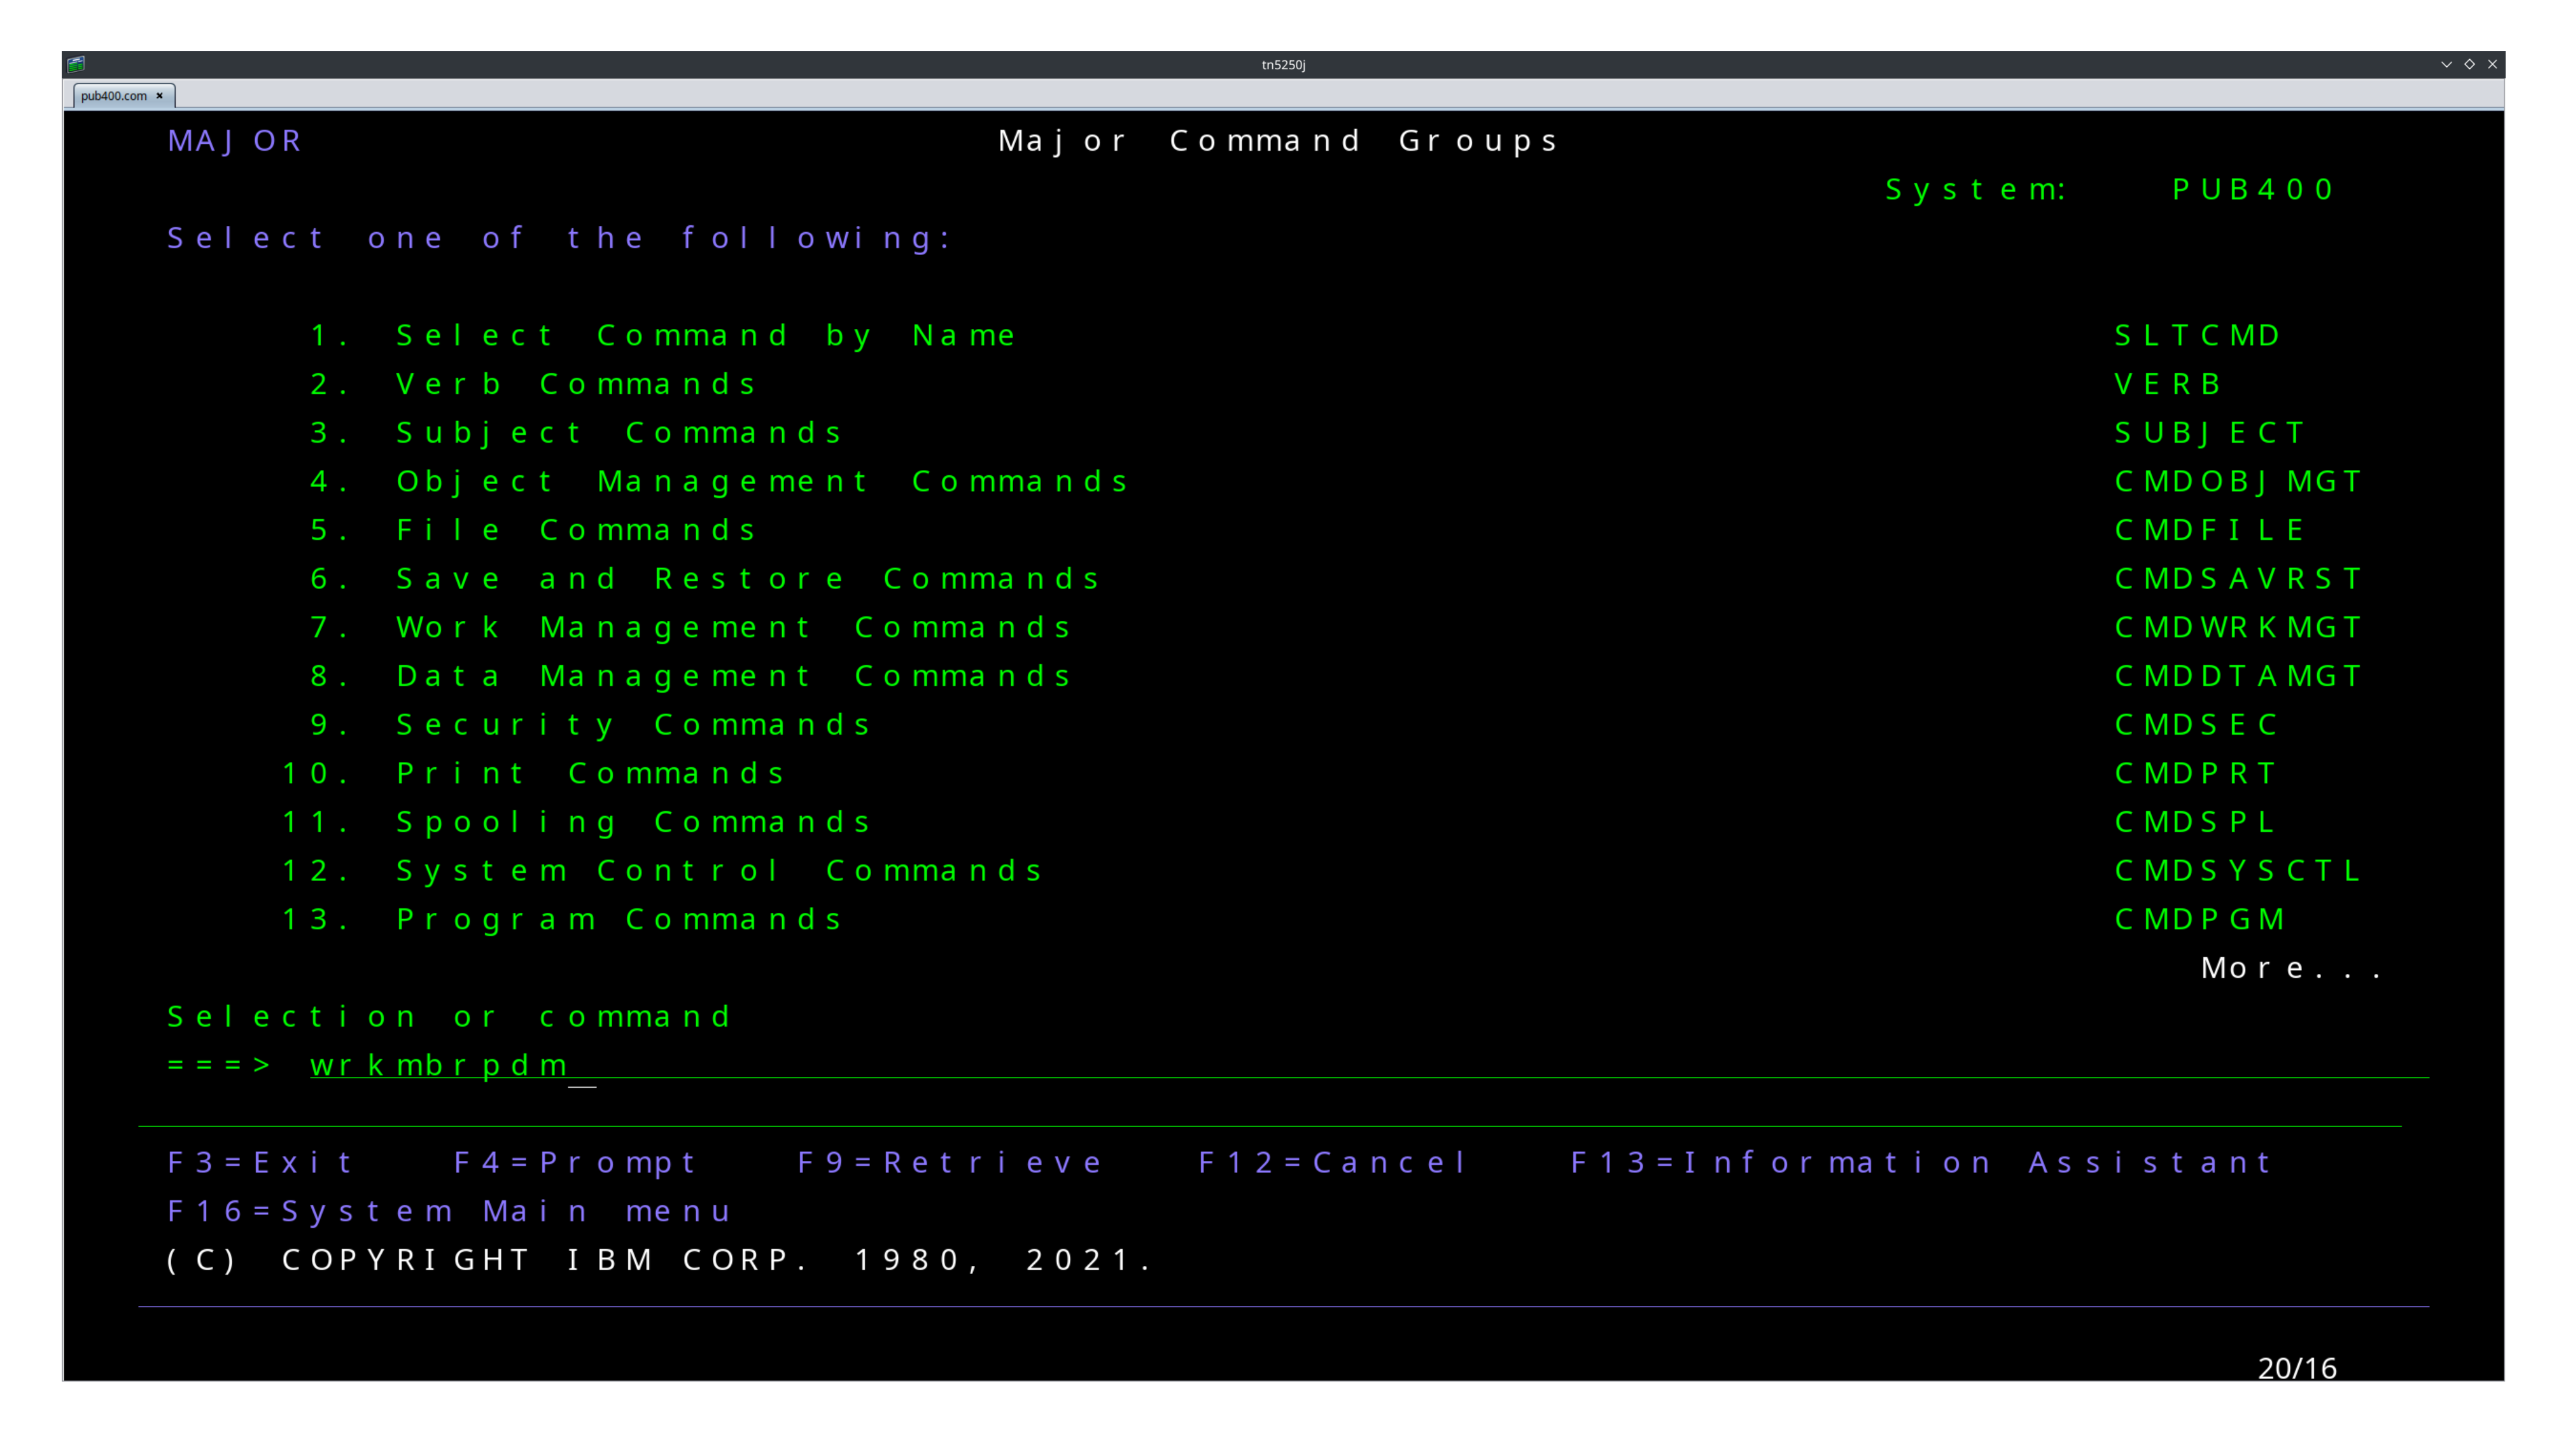Minimize the tn5250j window
This screenshot has height=1456, width=2568.
tap(2446, 64)
